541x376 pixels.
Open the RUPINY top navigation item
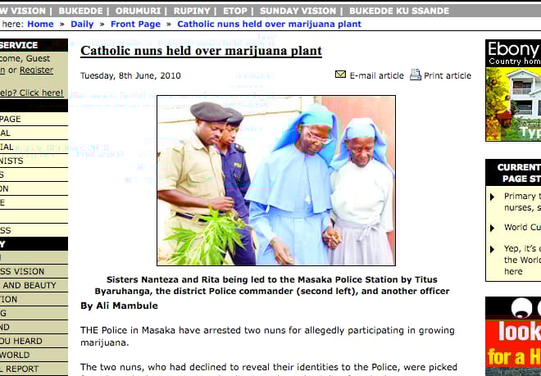(192, 11)
